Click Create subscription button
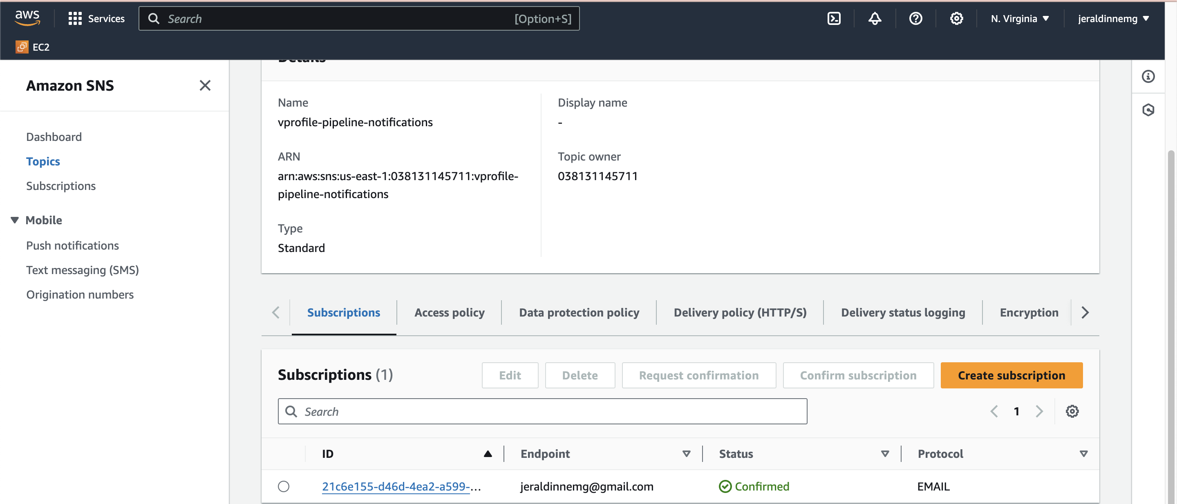Image resolution: width=1177 pixels, height=504 pixels. pos(1011,374)
